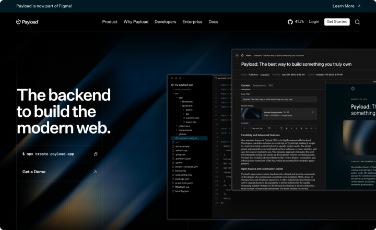Open the search magnifier icon in the header
This screenshot has height=230, width=376.
pos(357,22)
